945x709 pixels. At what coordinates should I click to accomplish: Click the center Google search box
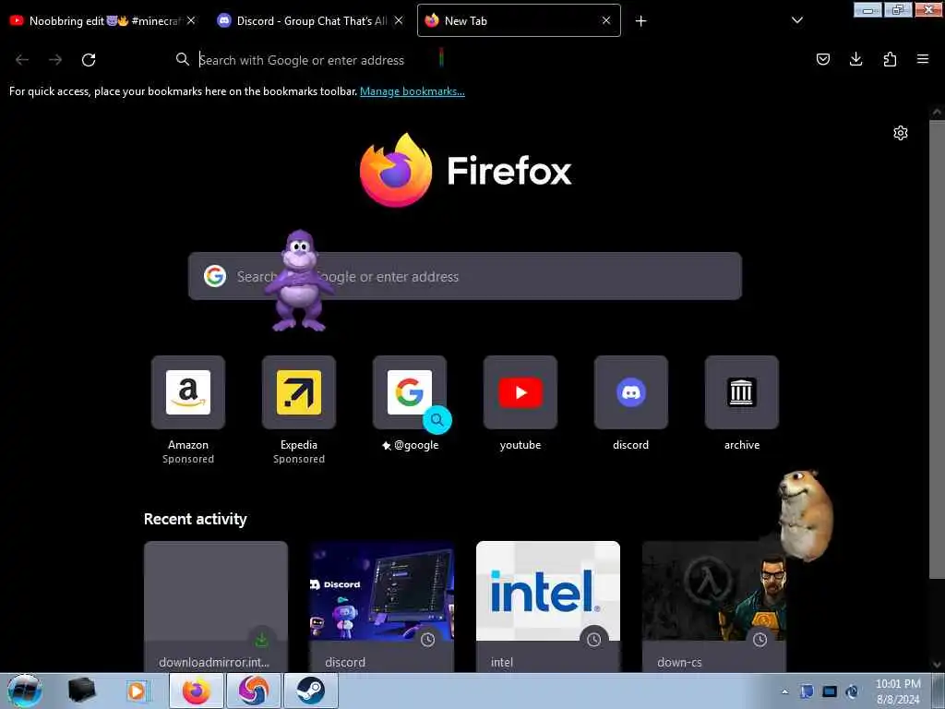pos(465,276)
